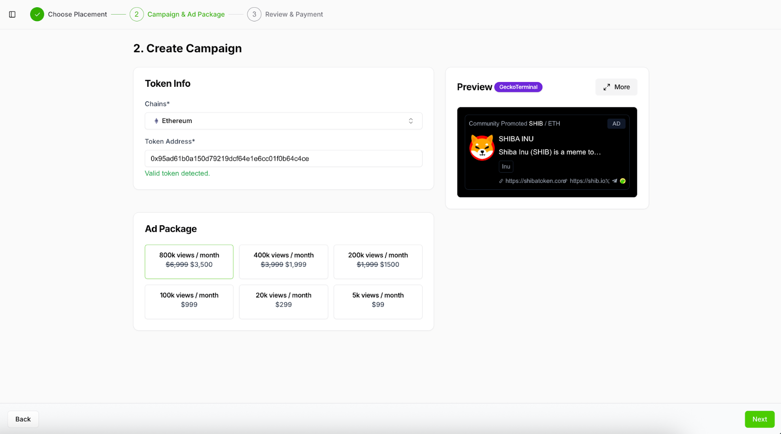Click the 'Preview' heading
Image resolution: width=781 pixels, height=434 pixels.
[x=474, y=87]
